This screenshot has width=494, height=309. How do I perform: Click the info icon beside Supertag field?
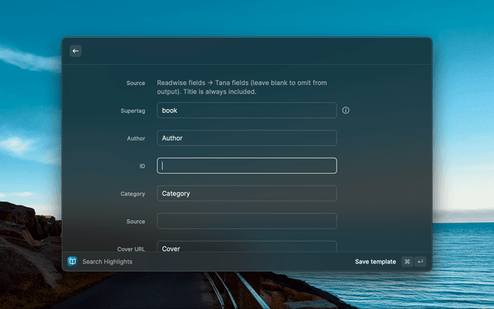point(346,110)
